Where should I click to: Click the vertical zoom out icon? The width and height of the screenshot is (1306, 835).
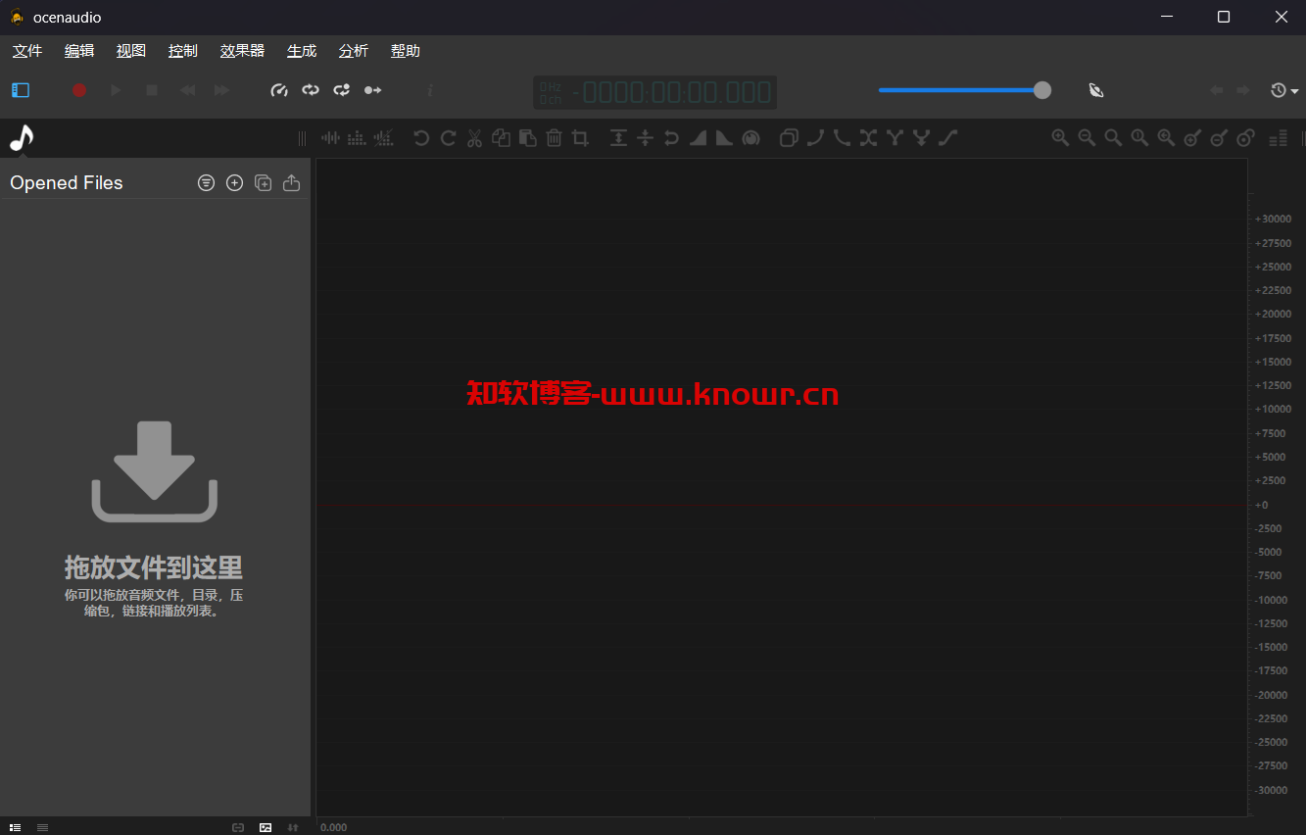[x=1219, y=138]
